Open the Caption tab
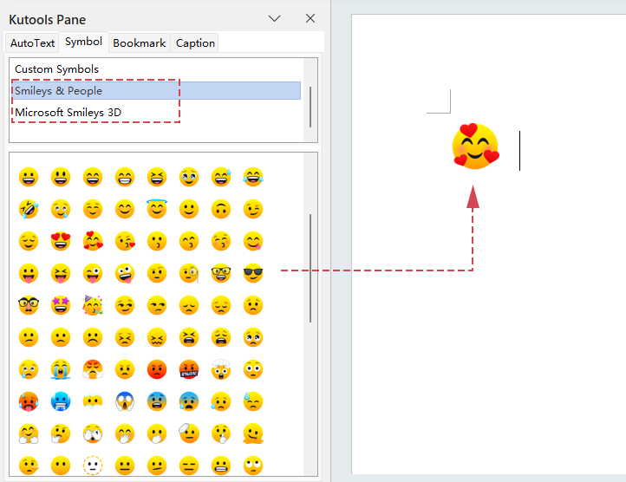Viewport: 626px width, 482px height. point(195,43)
